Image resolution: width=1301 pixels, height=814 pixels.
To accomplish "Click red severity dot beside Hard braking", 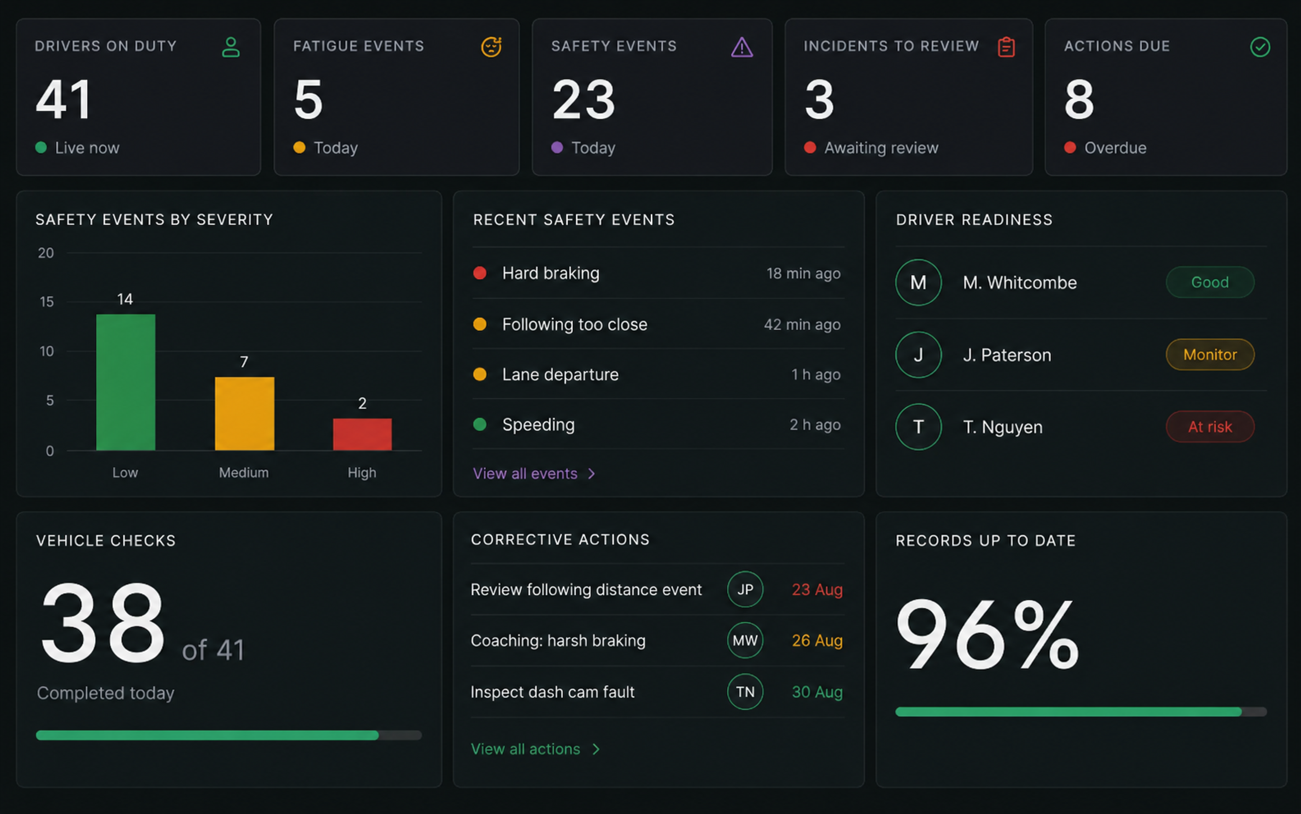I will click(480, 273).
